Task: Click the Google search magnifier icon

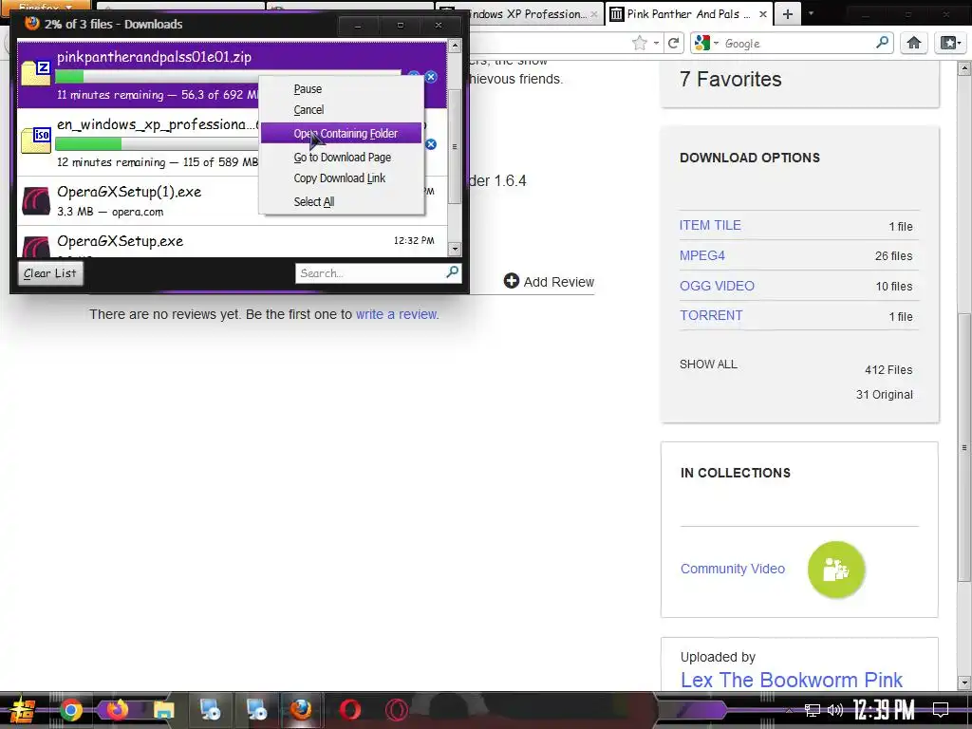Action: [x=882, y=43]
